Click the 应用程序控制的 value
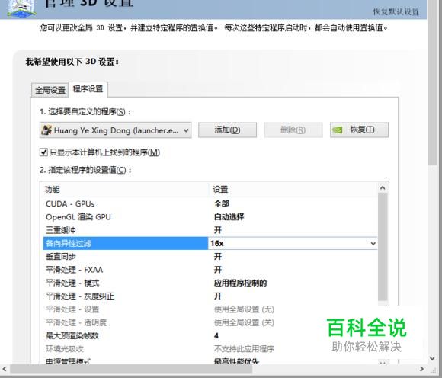Viewport: 442px width, 378px height. (x=241, y=283)
